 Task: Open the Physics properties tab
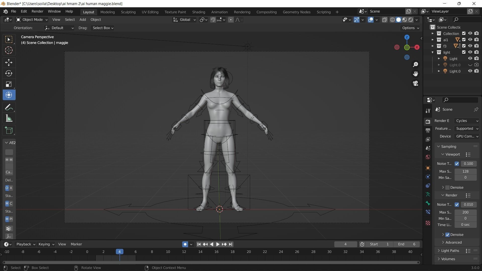click(428, 177)
